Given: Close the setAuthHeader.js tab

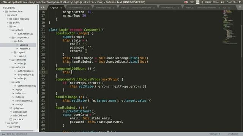Looking at the screenshot, I should (x=88, y=8).
